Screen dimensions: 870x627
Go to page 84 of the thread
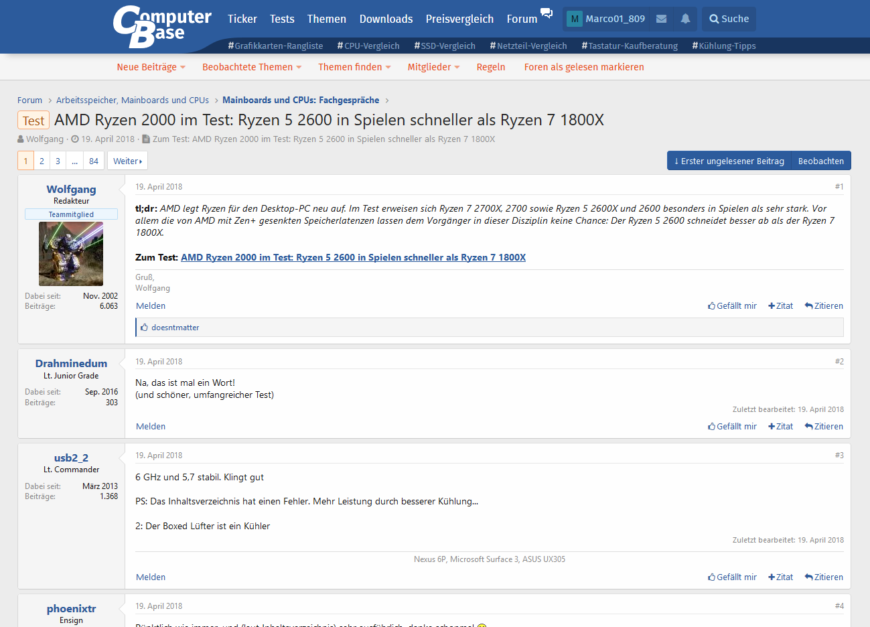94,161
